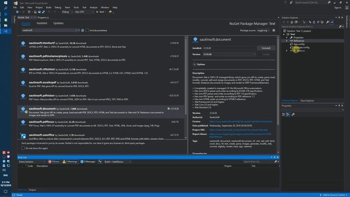
Task: Open the Output tab at bottom
Action: click(x=32, y=190)
